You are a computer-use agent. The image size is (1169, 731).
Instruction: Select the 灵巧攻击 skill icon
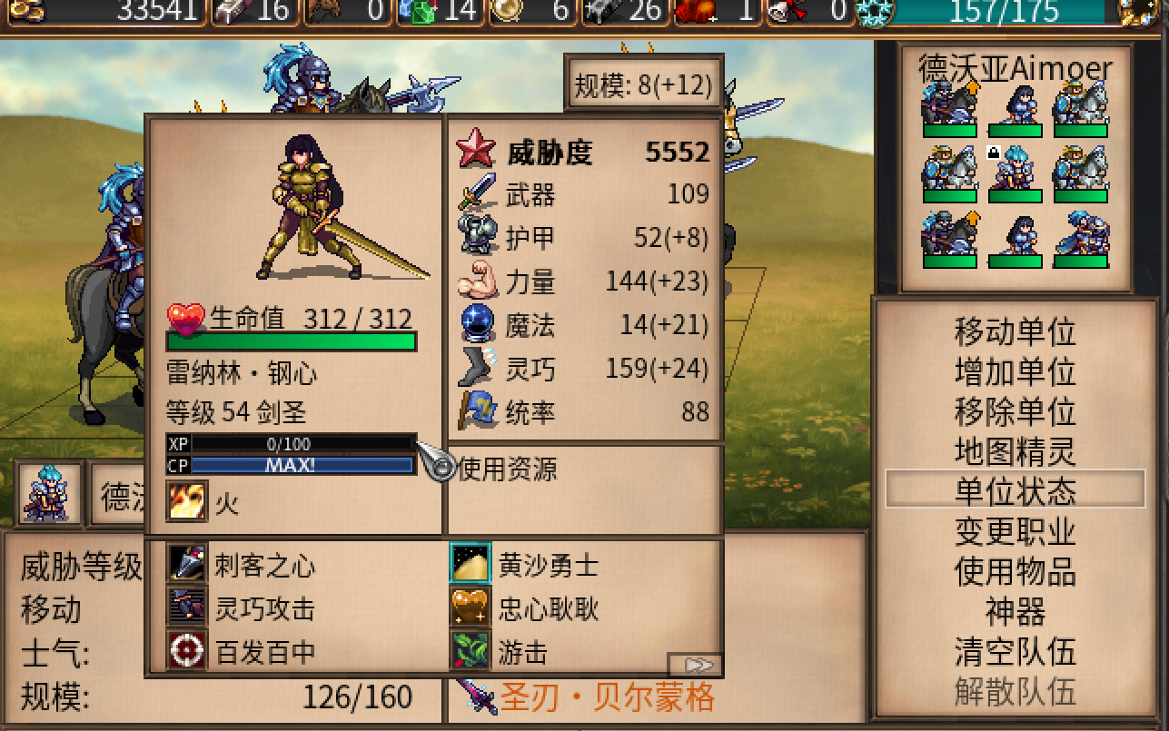click(186, 608)
